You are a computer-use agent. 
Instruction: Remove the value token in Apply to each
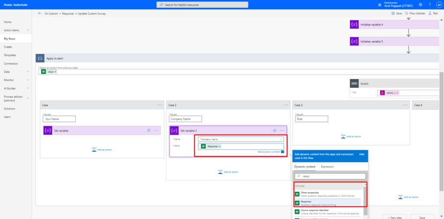(55, 72)
